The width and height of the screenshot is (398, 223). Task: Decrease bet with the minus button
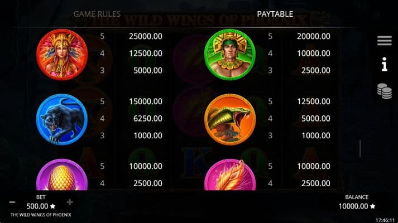(12, 202)
